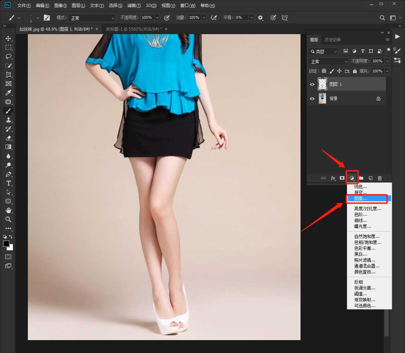
Task: Create a new layer
Action: pos(371,178)
